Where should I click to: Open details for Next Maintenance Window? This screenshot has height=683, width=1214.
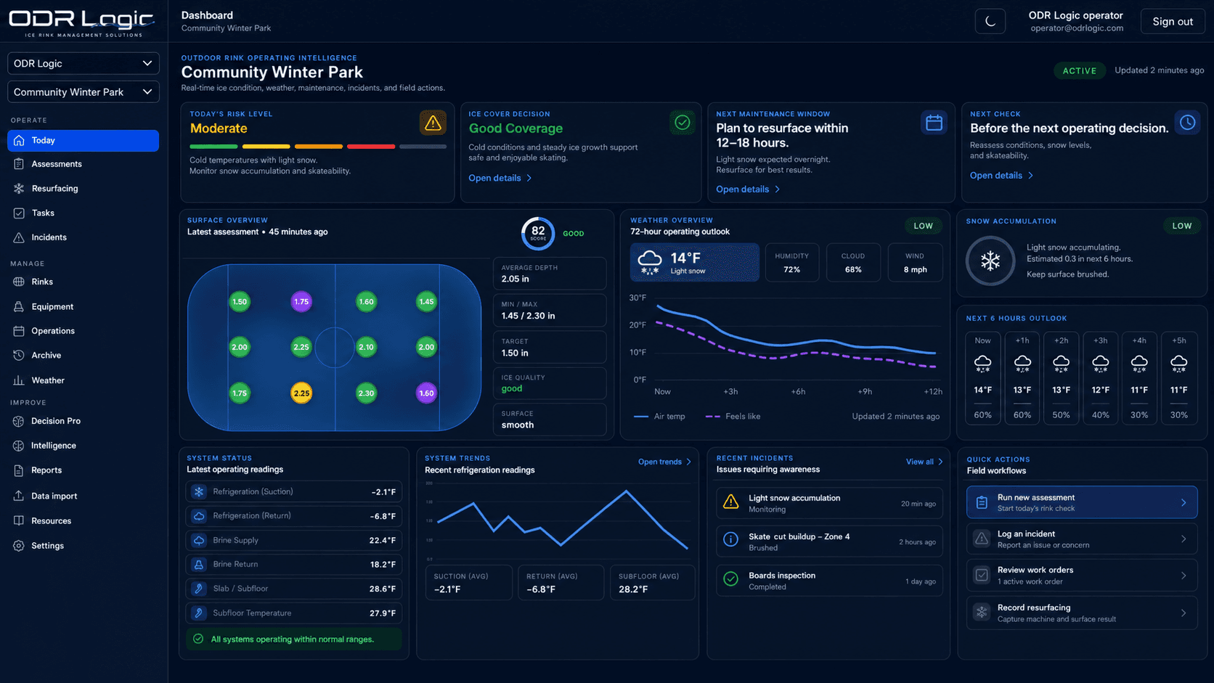(748, 189)
